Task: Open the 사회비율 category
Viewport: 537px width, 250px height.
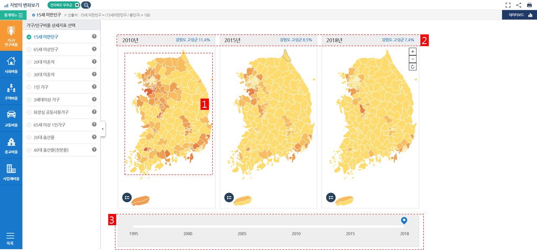Action: pyautogui.click(x=11, y=65)
